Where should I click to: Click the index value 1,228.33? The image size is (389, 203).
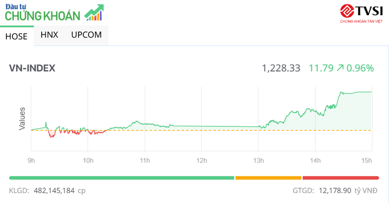point(281,68)
